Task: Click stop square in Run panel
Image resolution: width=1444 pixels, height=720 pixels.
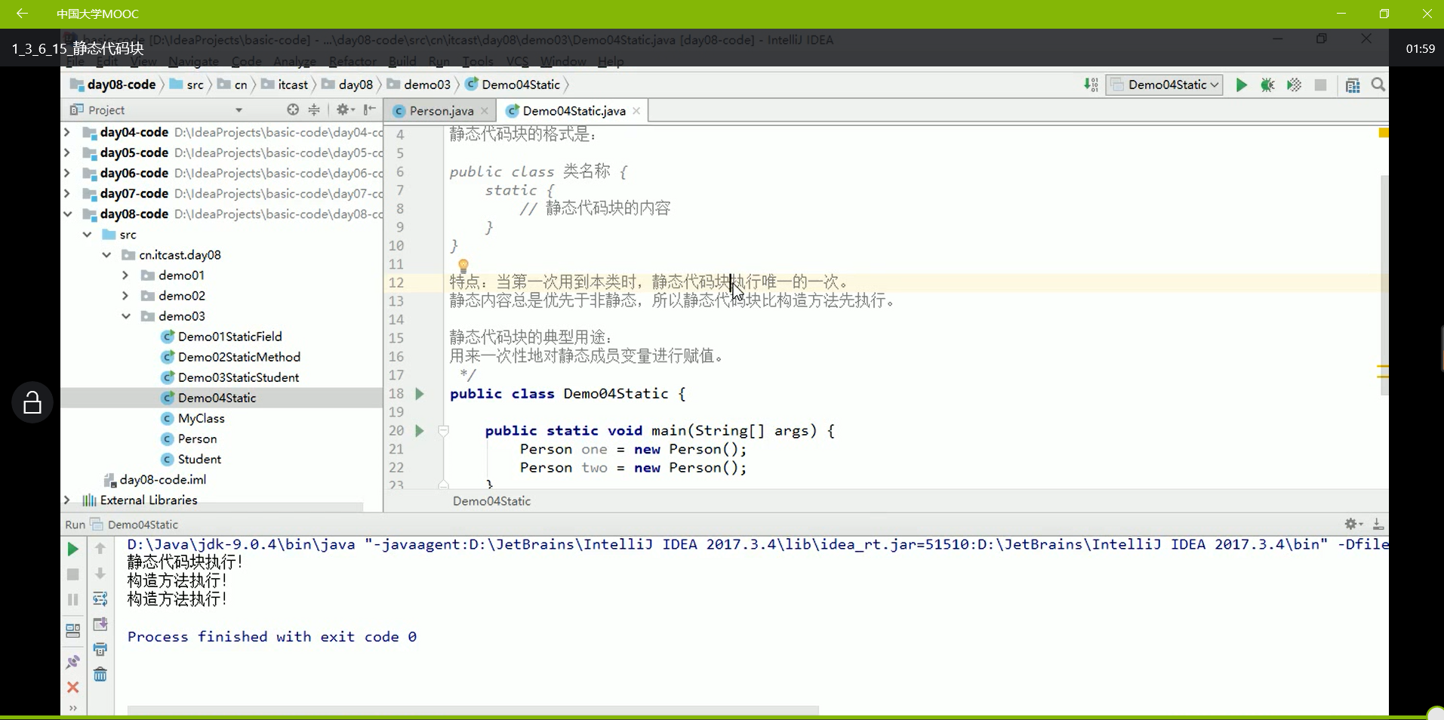Action: click(x=73, y=574)
